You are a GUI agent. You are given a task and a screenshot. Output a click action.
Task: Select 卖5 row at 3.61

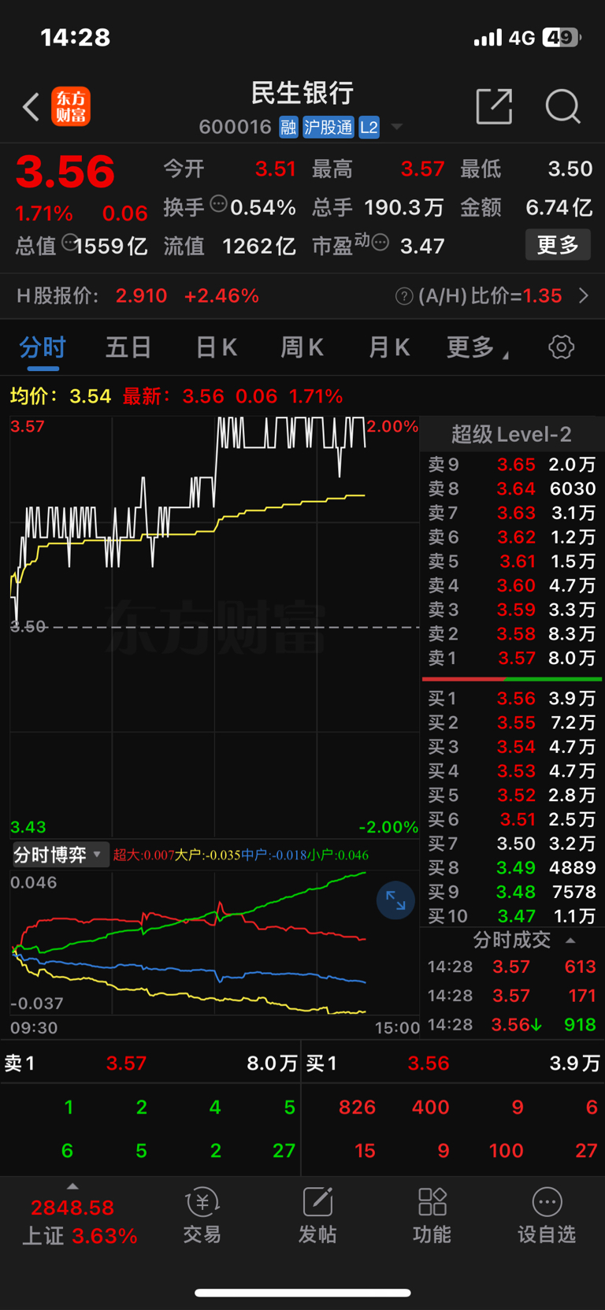[512, 562]
